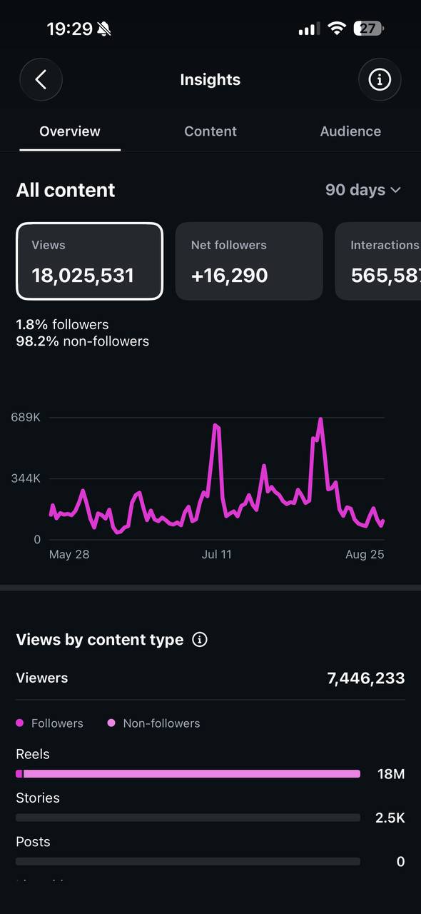Image resolution: width=421 pixels, height=914 pixels.
Task: Tap the Followers legend dot
Action: click(20, 723)
